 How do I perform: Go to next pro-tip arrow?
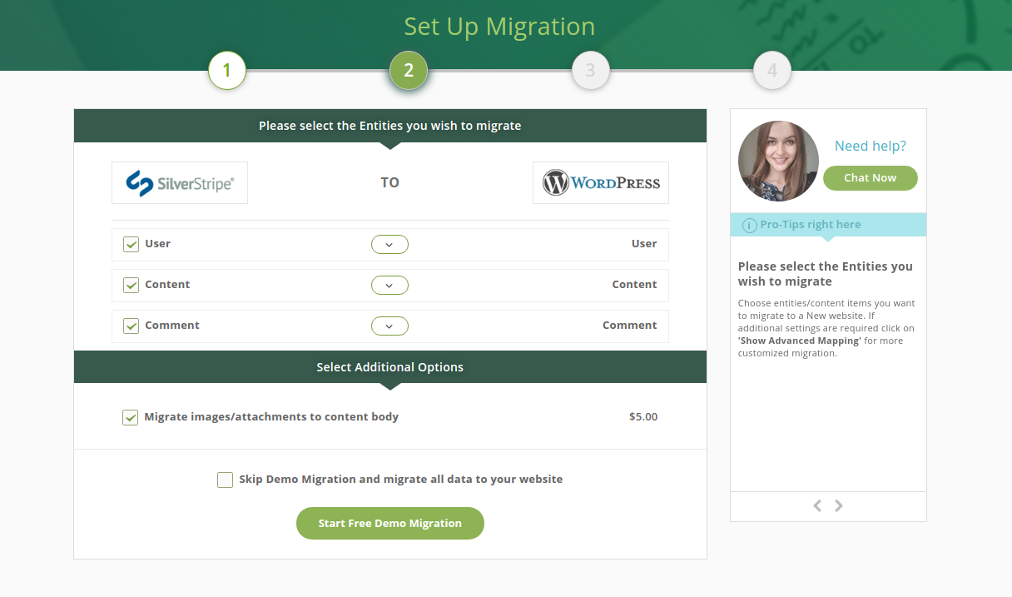pos(839,505)
